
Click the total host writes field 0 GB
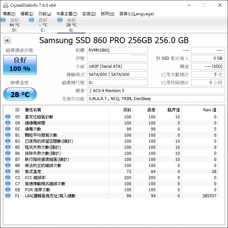coord(208,58)
